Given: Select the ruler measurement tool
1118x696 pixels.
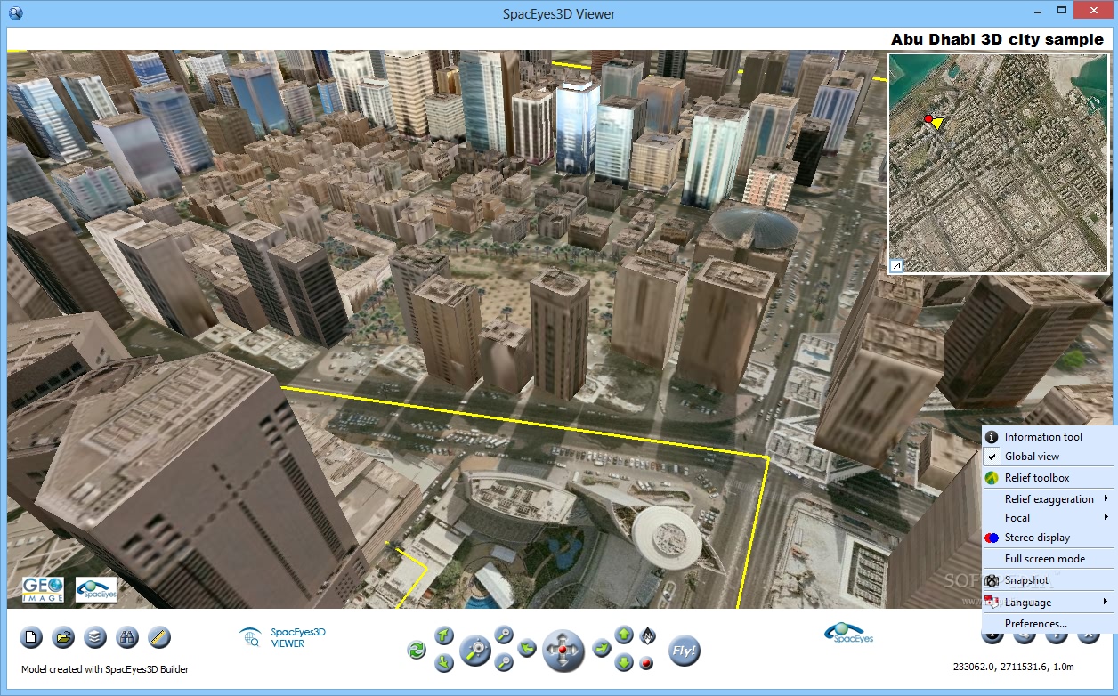Looking at the screenshot, I should (x=159, y=637).
